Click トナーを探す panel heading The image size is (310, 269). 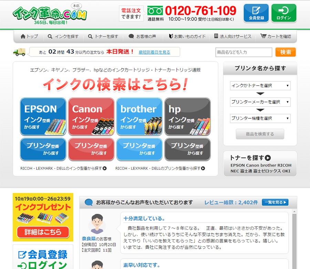[x=247, y=158]
